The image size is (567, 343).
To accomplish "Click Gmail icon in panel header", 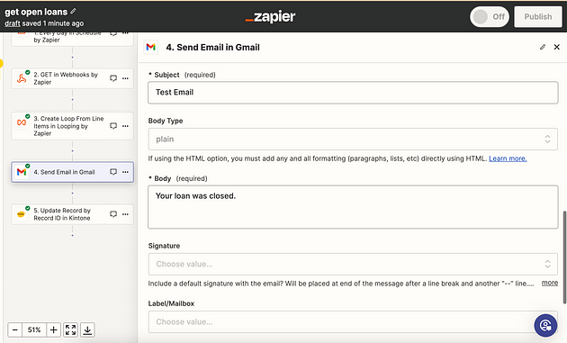I will [151, 47].
